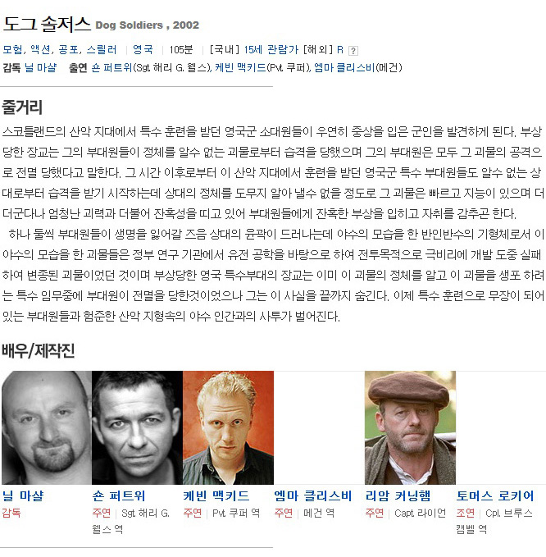546x557 pixels.
Task: Click the rating help question mark icon
Action: point(353,50)
